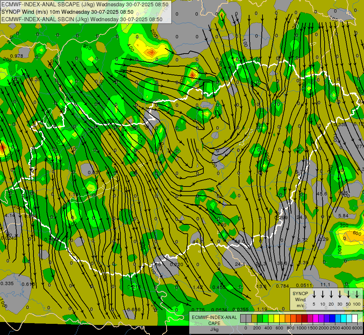Click the 0.0634 value on map

(219, 310)
